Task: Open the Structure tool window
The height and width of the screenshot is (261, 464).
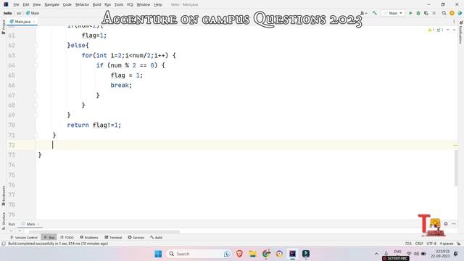Action: (x=3, y=220)
